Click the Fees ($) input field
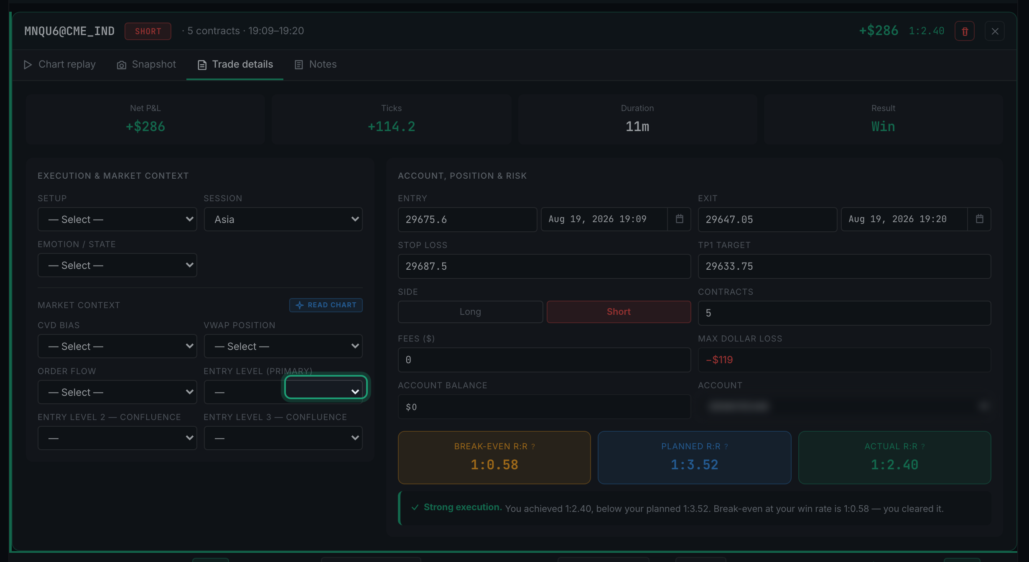Screen dimensions: 1029x562 [544, 360]
